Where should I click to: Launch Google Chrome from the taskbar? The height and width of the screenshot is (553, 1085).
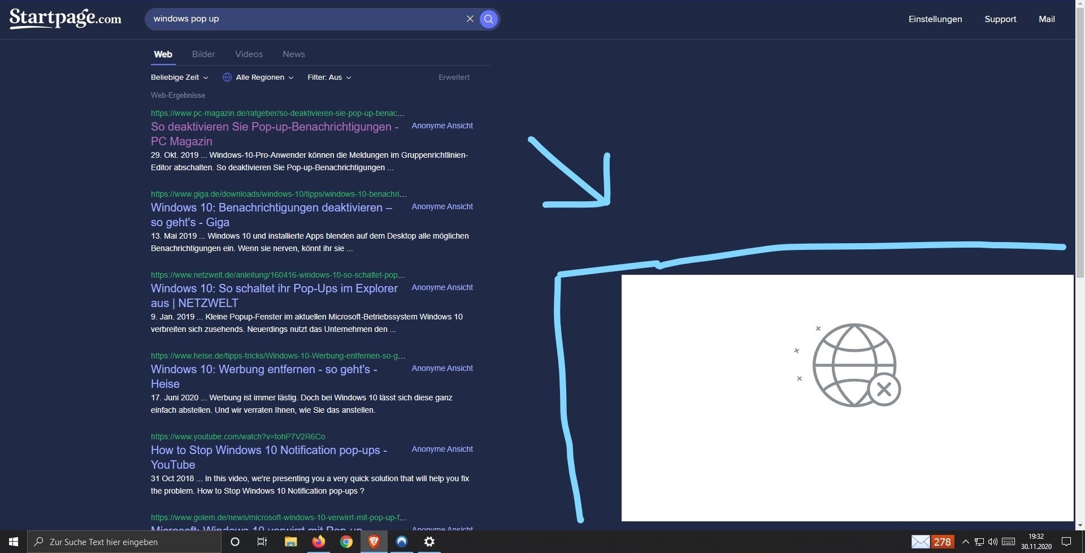(x=346, y=542)
